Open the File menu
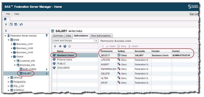204x97 pixels. (8, 14)
